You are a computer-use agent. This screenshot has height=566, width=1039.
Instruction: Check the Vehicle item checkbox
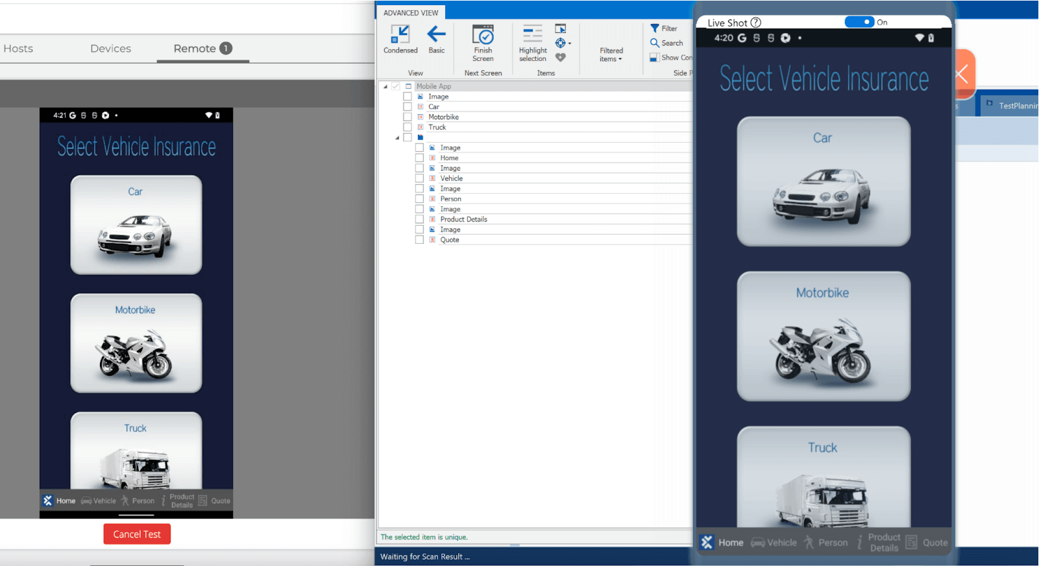(x=419, y=178)
